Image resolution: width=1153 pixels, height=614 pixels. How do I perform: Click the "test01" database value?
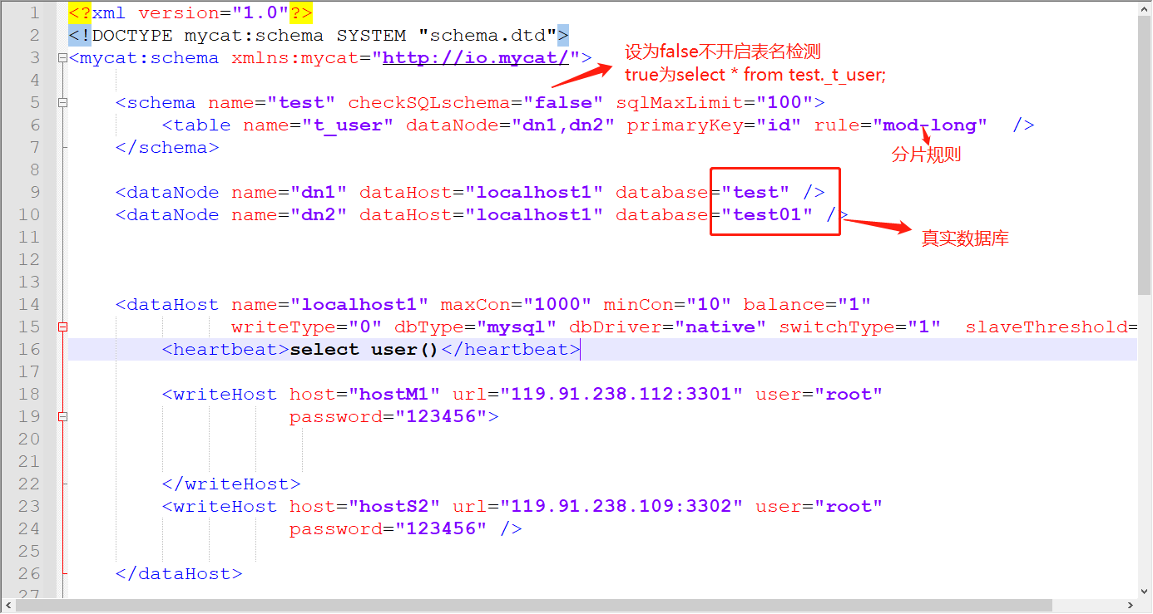click(766, 215)
